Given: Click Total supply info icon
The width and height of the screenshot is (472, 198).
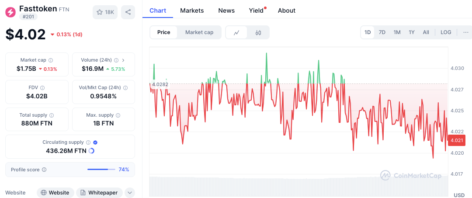Looking at the screenshot, I should tap(52, 115).
